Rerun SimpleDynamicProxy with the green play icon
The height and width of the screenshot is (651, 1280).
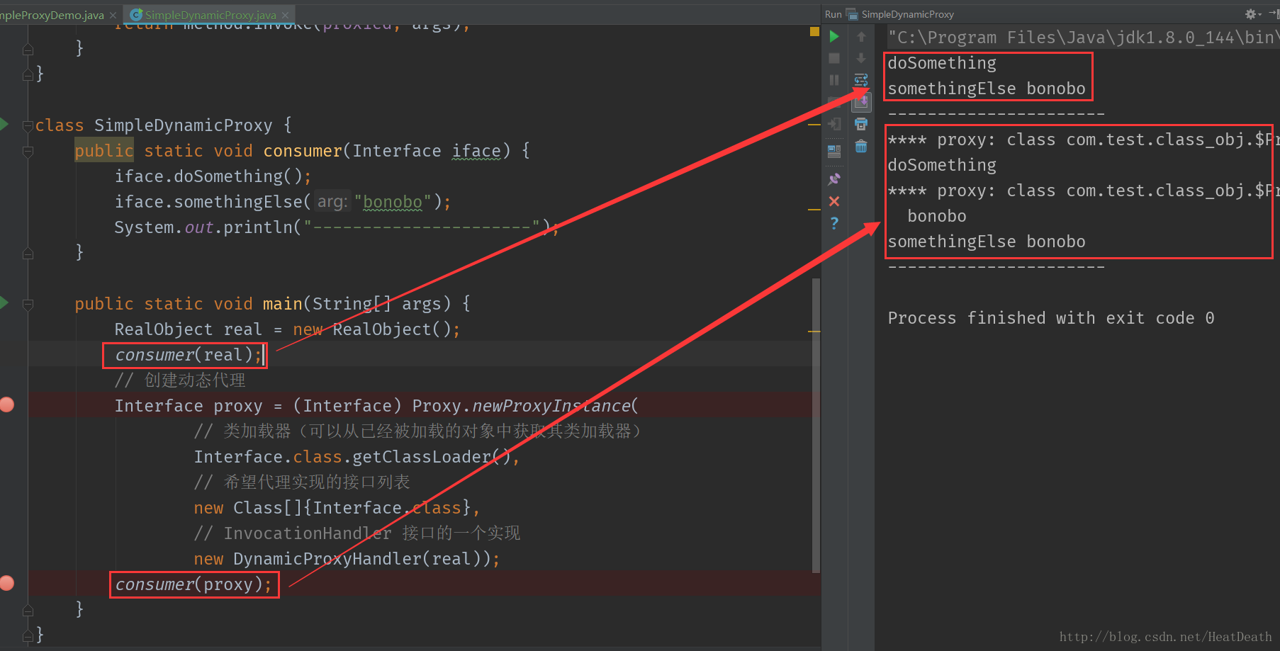834,36
